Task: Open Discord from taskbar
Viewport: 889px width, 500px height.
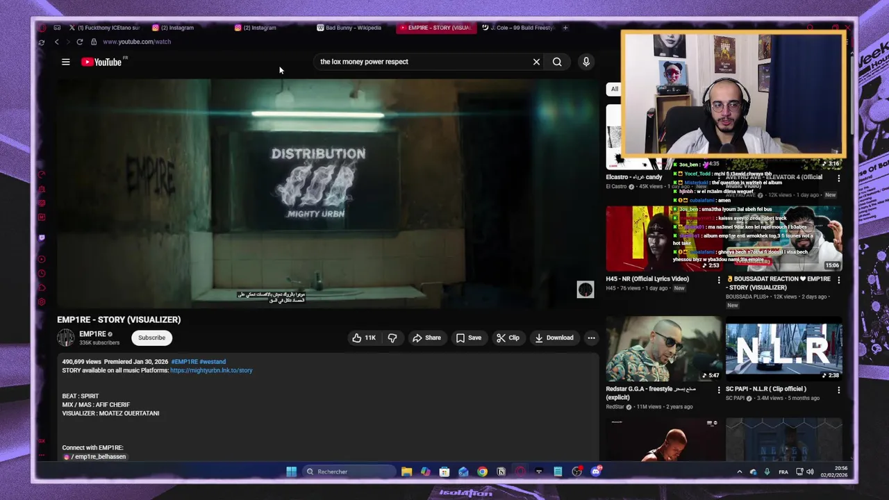Action: point(596,472)
